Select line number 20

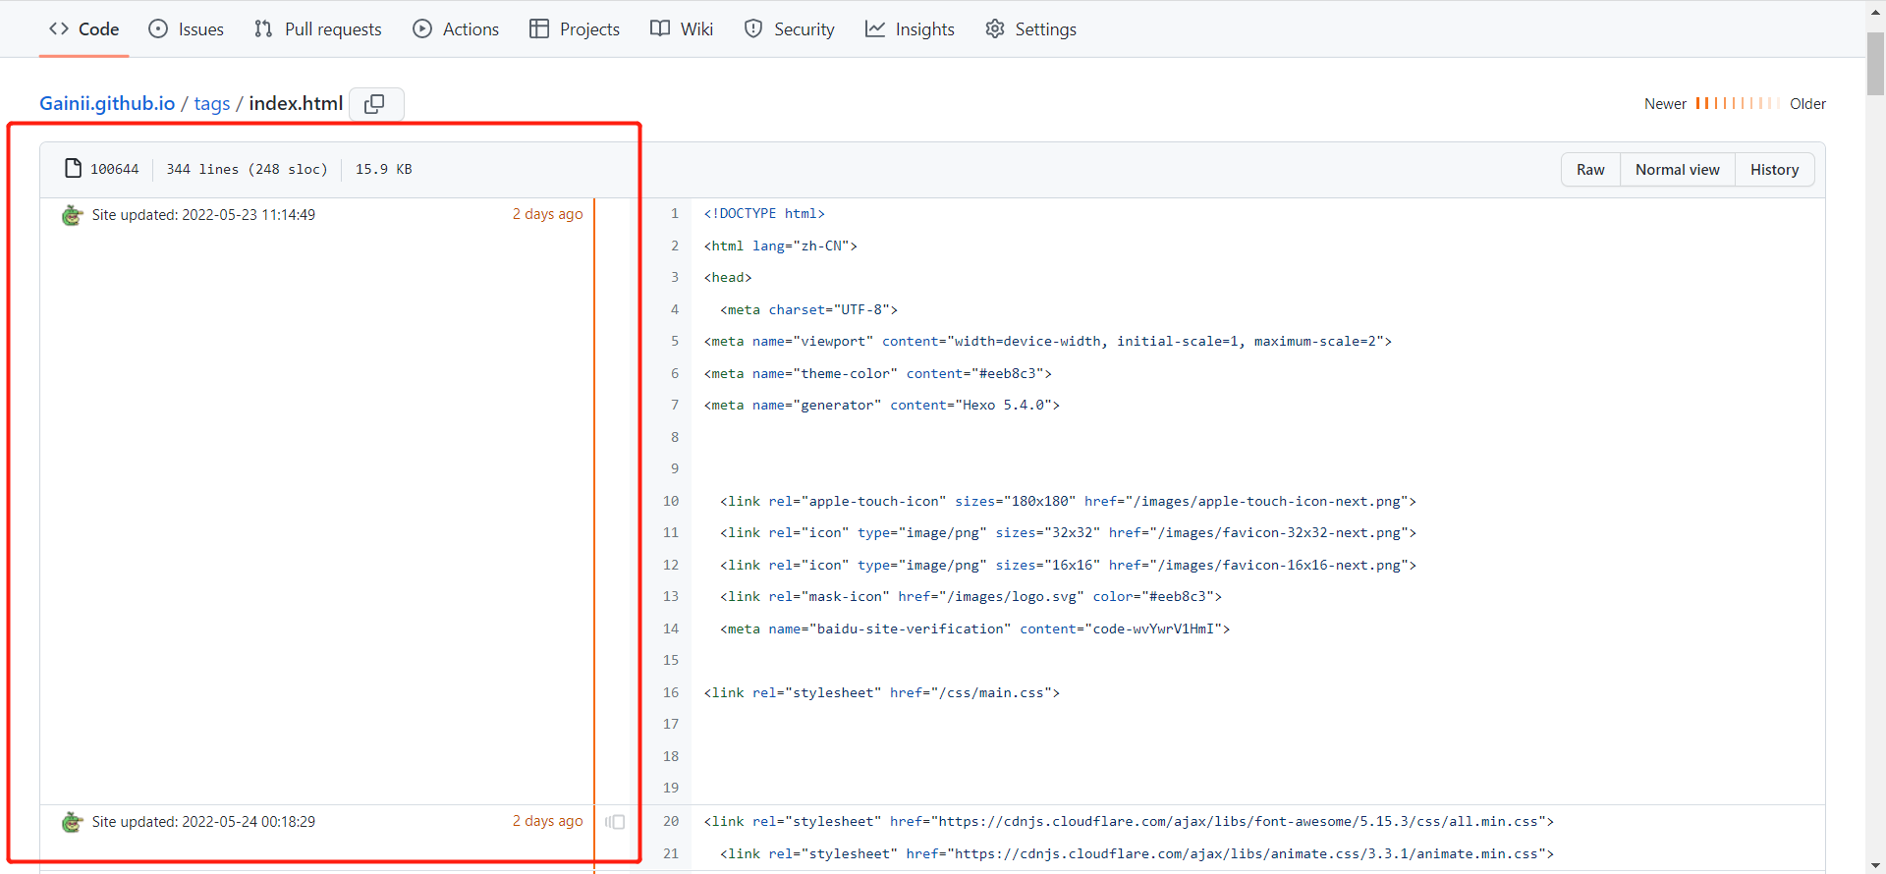point(671,821)
